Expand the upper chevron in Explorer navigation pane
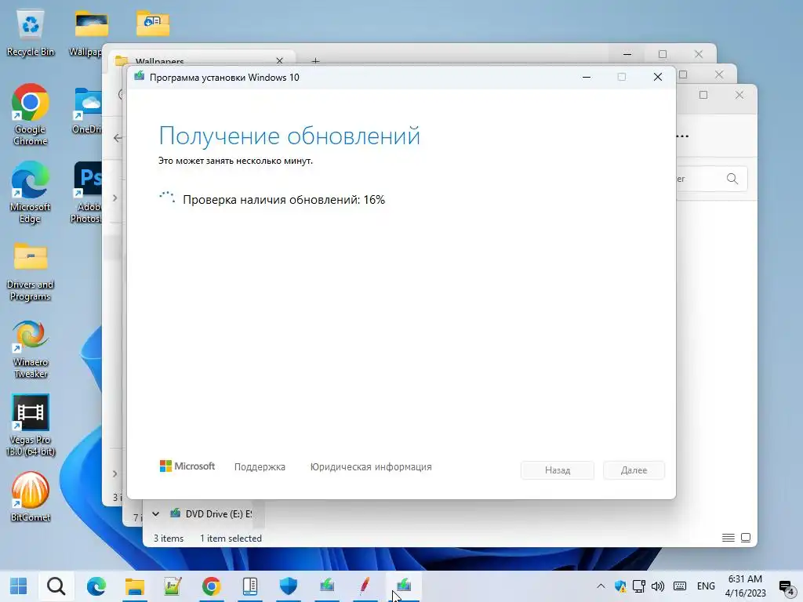Viewport: 803px width, 602px height. (x=114, y=198)
